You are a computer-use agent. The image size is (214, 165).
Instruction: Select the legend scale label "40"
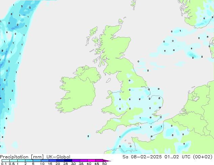pyautogui.click(x=89, y=164)
